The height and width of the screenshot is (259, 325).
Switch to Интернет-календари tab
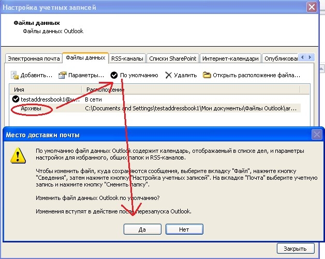pos(230,59)
